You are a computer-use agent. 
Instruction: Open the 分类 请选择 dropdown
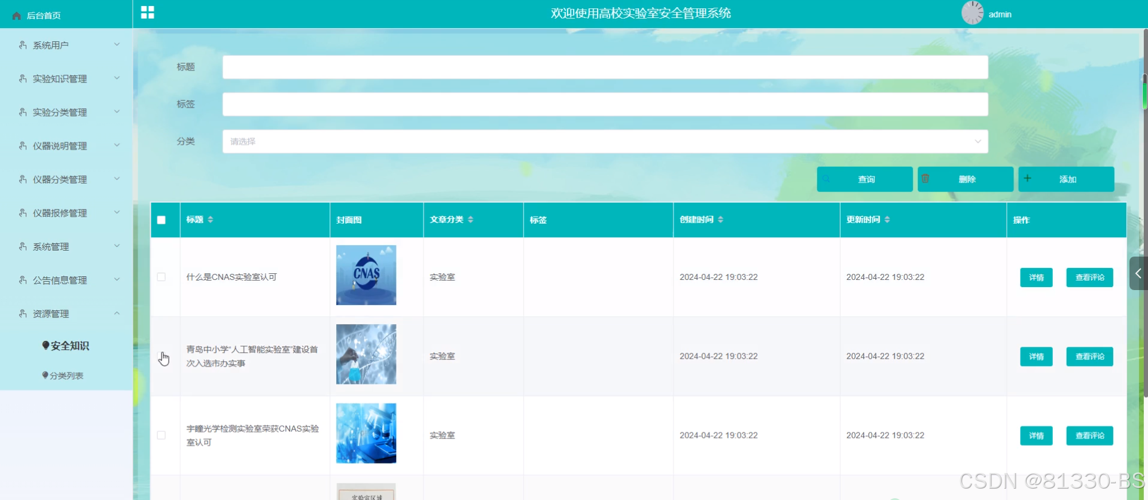605,141
